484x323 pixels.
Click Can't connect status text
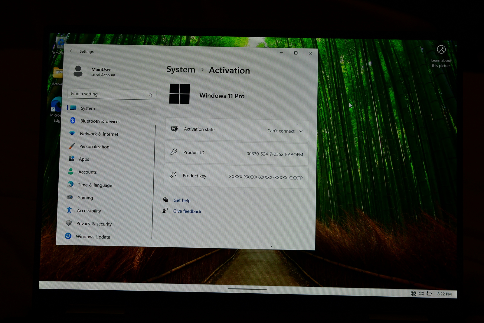pos(281,131)
